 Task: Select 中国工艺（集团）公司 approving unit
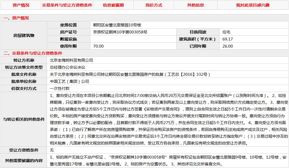pos(69,82)
